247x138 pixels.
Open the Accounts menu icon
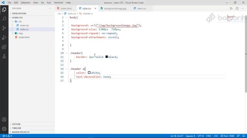click(4, 120)
